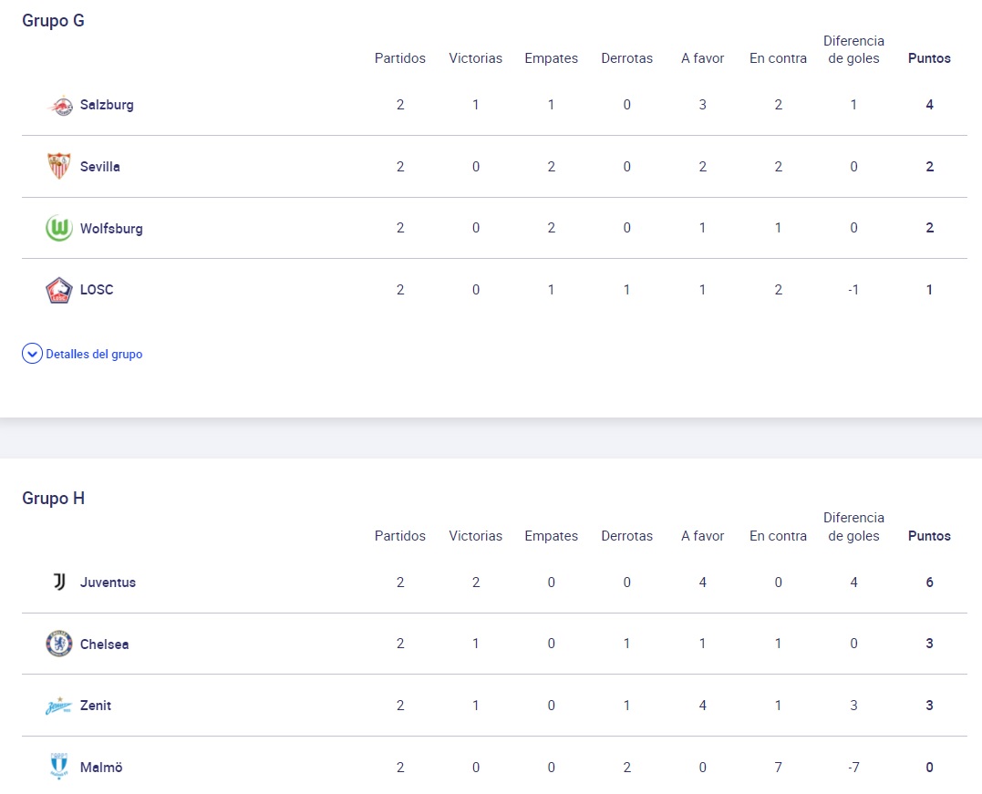Click the Sevilla club crest icon
Image resolution: width=982 pixels, height=794 pixels.
tap(59, 167)
